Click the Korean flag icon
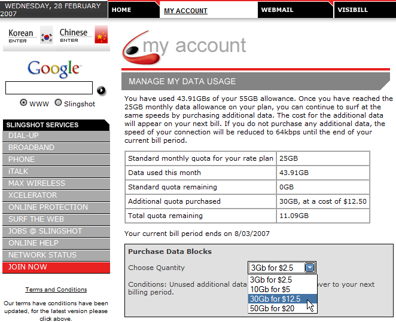 [x=47, y=35]
